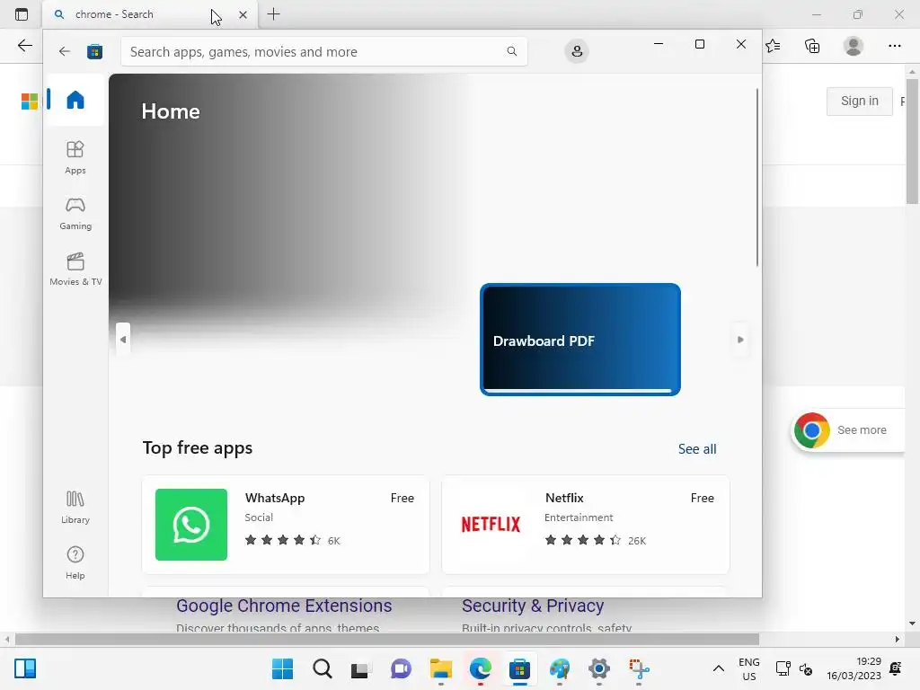Open the WhatsApp app card
920x690 pixels.
pyautogui.click(x=286, y=524)
